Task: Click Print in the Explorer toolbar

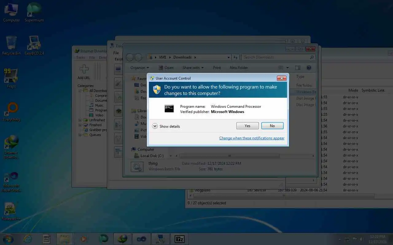Action: [217, 68]
